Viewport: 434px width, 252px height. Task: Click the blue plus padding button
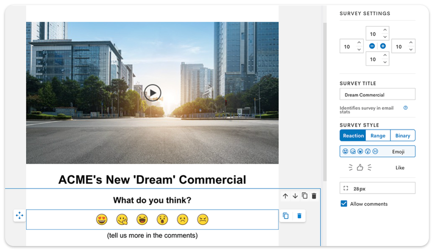pos(383,46)
